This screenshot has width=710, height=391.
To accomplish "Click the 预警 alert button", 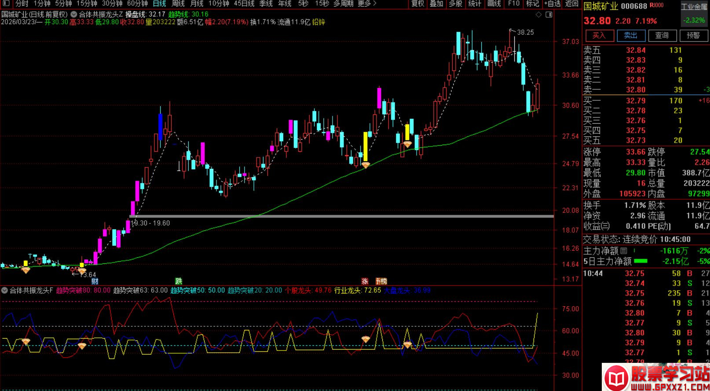I will (693, 35).
